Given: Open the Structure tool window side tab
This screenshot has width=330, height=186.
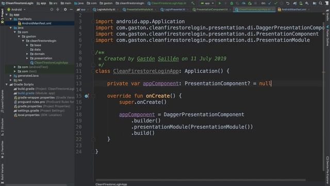Looking at the screenshot, I should tap(2, 127).
